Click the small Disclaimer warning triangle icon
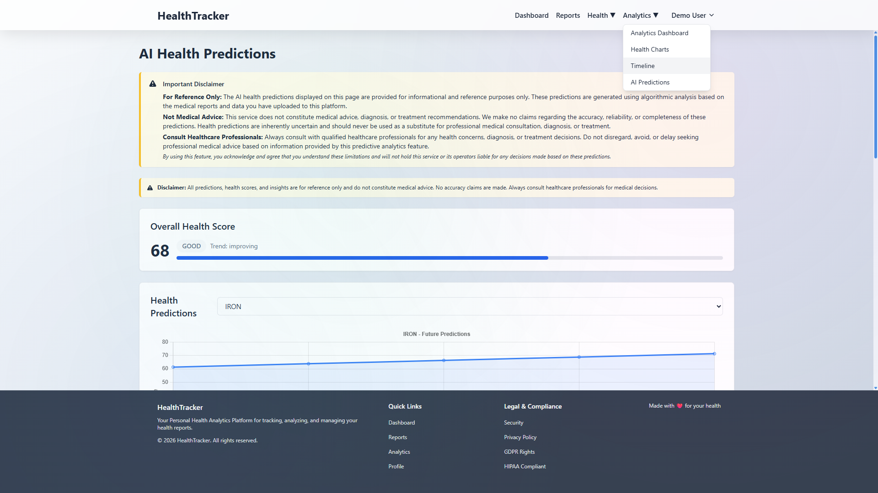878x493 pixels. pyautogui.click(x=150, y=188)
